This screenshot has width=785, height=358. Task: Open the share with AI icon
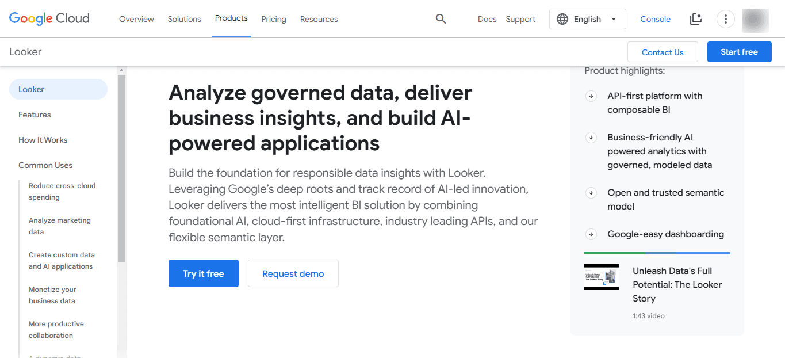[x=695, y=18]
